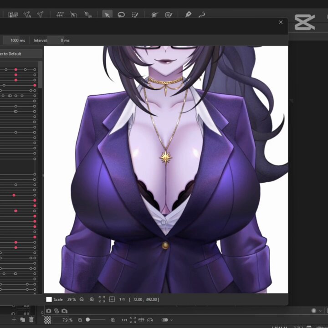
Task: Click the parameter list vertical scrollbar
Action: (x=40, y=74)
